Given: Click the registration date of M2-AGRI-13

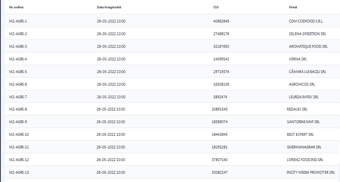Looking at the screenshot, I should [111, 173].
